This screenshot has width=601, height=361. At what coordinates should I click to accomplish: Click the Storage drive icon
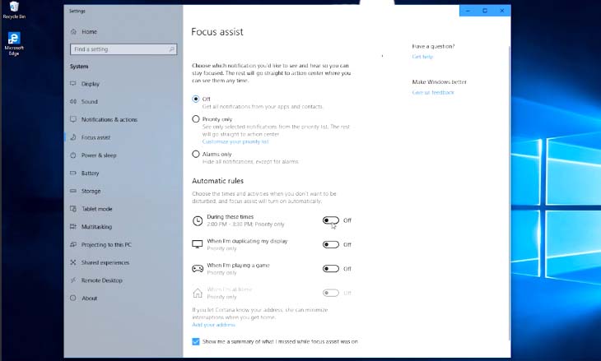point(73,191)
